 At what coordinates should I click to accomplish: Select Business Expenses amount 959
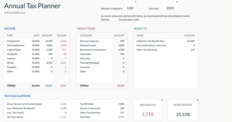coord(122,41)
